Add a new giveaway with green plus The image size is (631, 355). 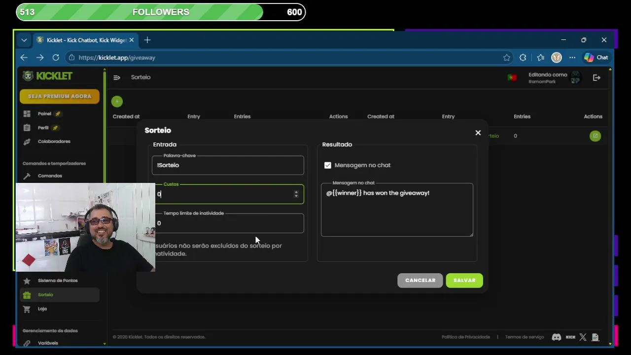(x=117, y=102)
